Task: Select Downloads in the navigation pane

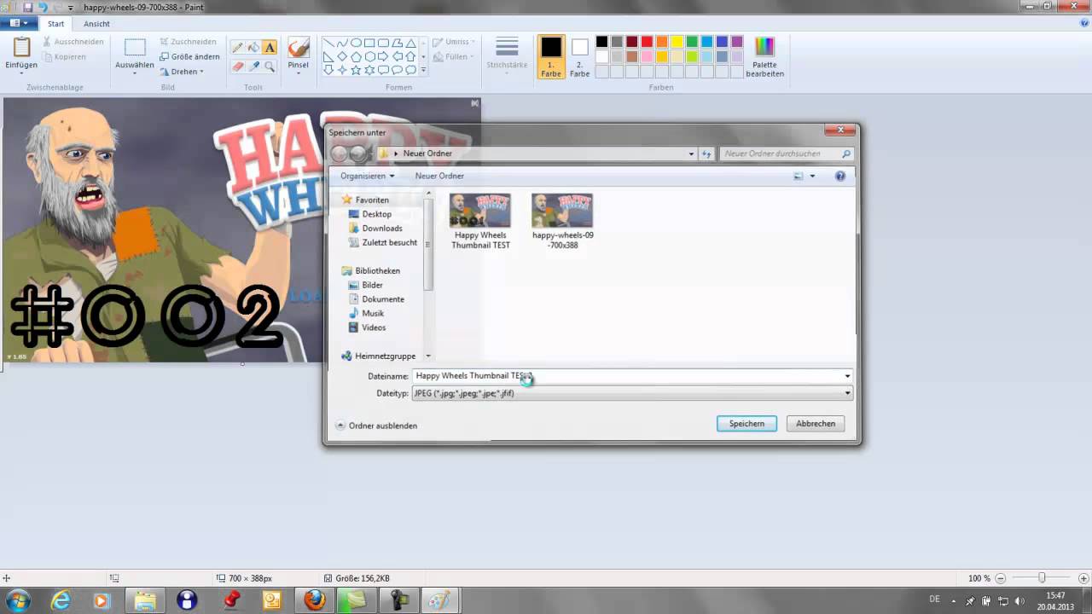Action: tap(381, 229)
